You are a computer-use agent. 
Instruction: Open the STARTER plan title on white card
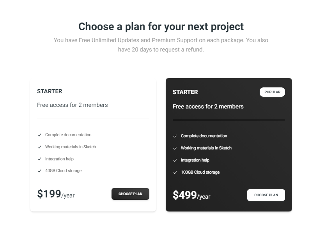[50, 91]
